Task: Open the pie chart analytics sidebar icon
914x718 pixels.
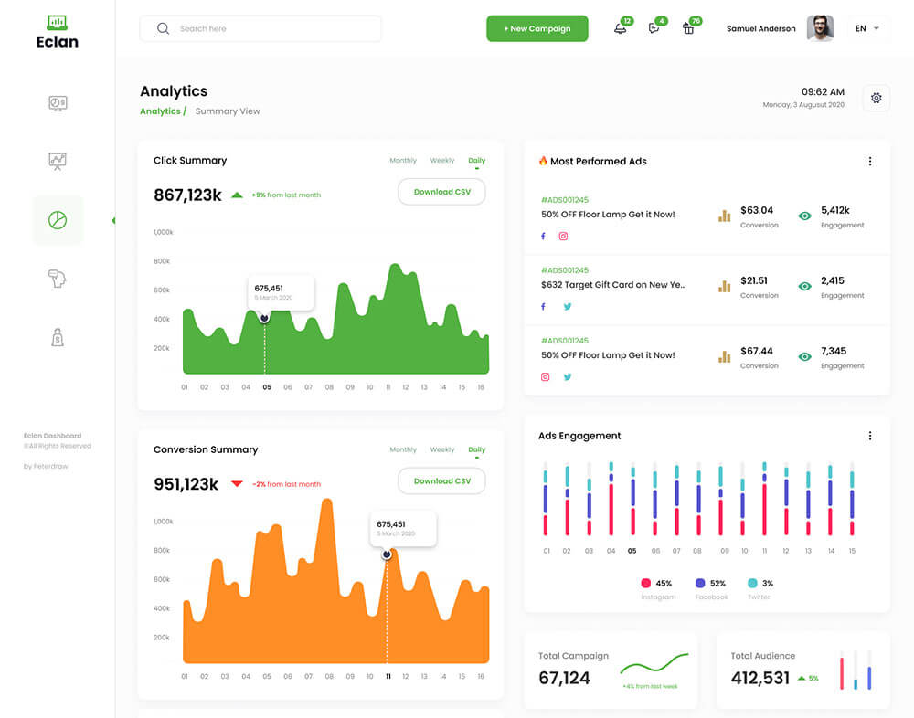Action: click(x=58, y=220)
